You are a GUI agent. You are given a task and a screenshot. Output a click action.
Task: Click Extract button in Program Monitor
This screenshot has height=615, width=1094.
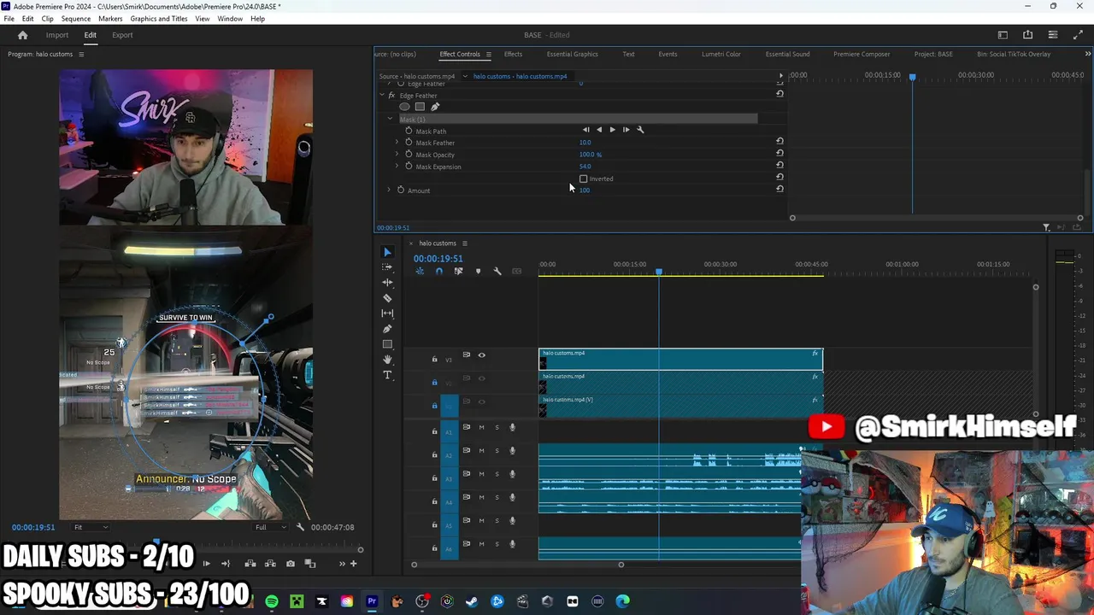click(270, 564)
